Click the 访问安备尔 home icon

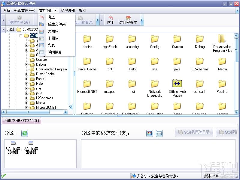[x=128, y=18]
